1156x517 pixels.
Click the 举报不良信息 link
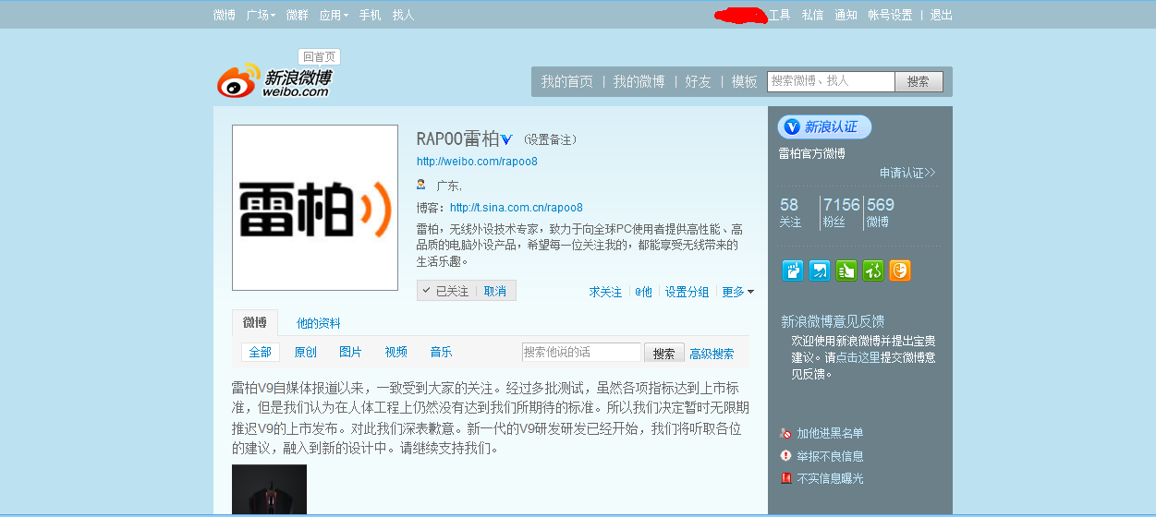pyautogui.click(x=830, y=456)
